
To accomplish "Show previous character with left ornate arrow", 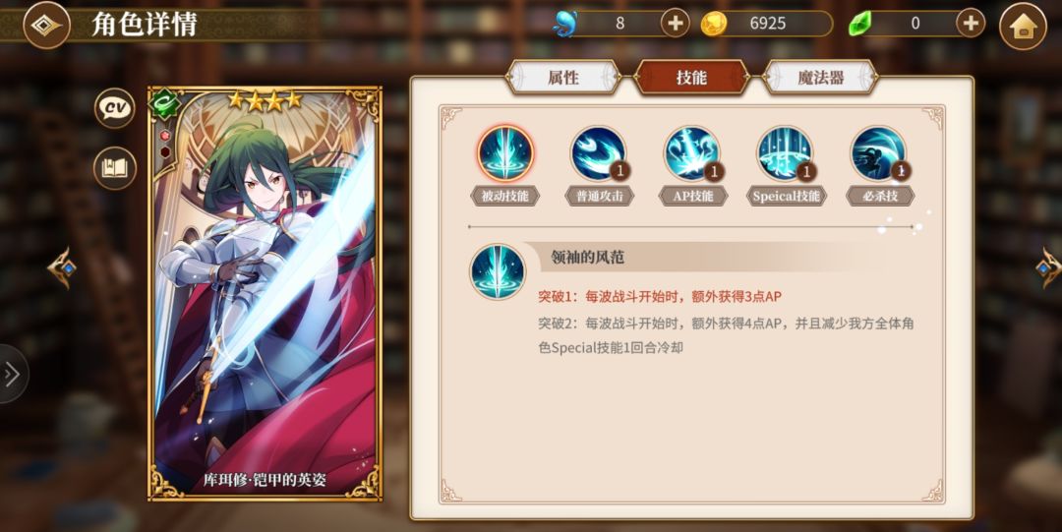I will coord(61,268).
